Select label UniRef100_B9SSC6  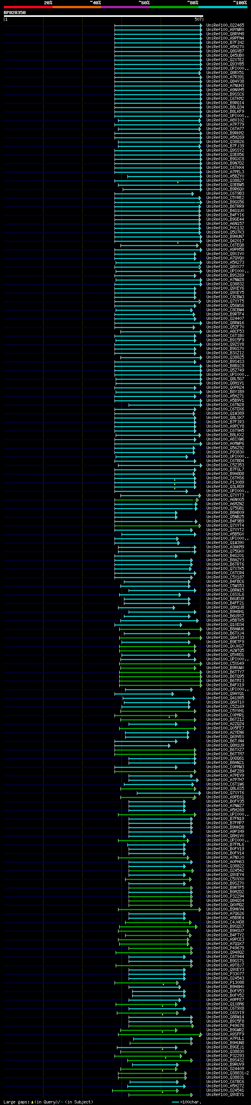(225, 94)
